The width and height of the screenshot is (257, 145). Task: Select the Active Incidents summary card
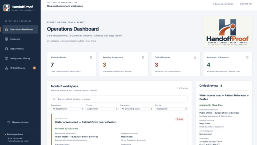point(72,64)
